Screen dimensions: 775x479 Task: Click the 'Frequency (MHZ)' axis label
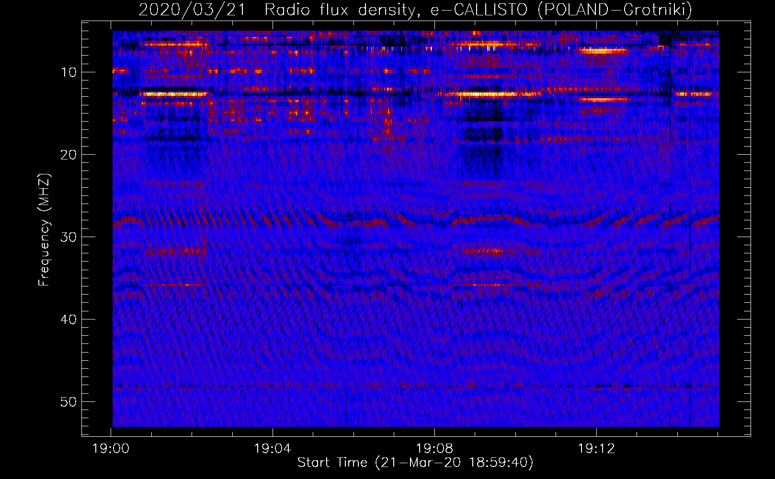click(x=44, y=230)
